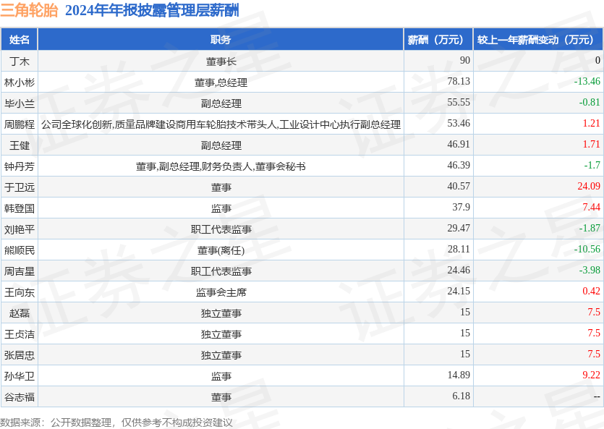The height and width of the screenshot is (429, 604).
Task: Select the 监事会主席 position cell
Action: click(221, 292)
